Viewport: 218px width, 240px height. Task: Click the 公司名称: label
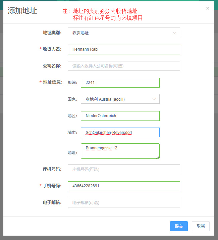(52, 66)
